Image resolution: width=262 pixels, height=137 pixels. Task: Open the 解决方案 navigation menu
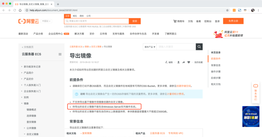coord(79,34)
